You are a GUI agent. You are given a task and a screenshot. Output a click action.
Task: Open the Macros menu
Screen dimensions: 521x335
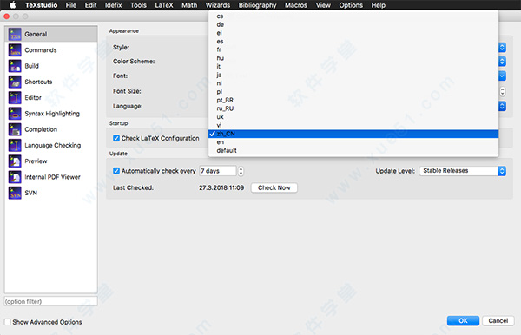pyautogui.click(x=296, y=5)
